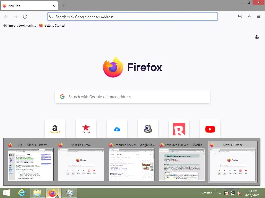Switch to 7-Zip — Mozilla Firefox window preview
This screenshot has height=198, width=265.
click(31, 162)
